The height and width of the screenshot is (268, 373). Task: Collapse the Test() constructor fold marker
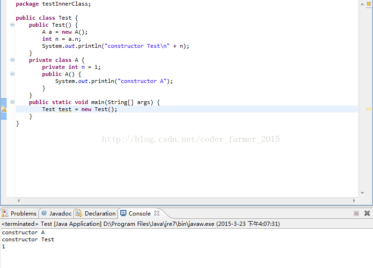(12, 25)
